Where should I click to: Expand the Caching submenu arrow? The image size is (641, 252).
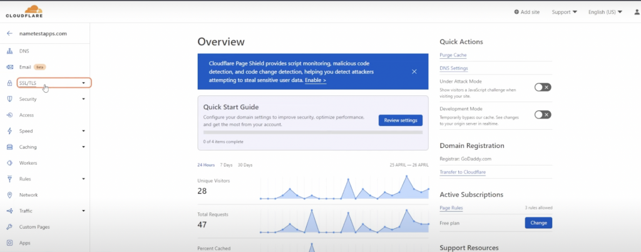83,147
